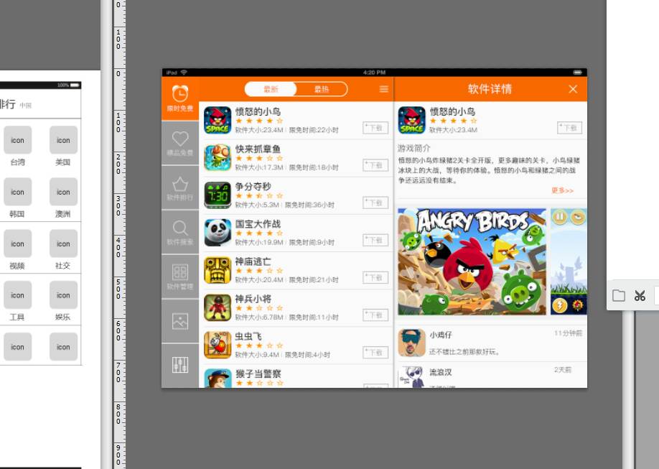The height and width of the screenshot is (469, 659).
Task: Open the 软件搜索 magnifier sidebar item
Action: (x=180, y=233)
